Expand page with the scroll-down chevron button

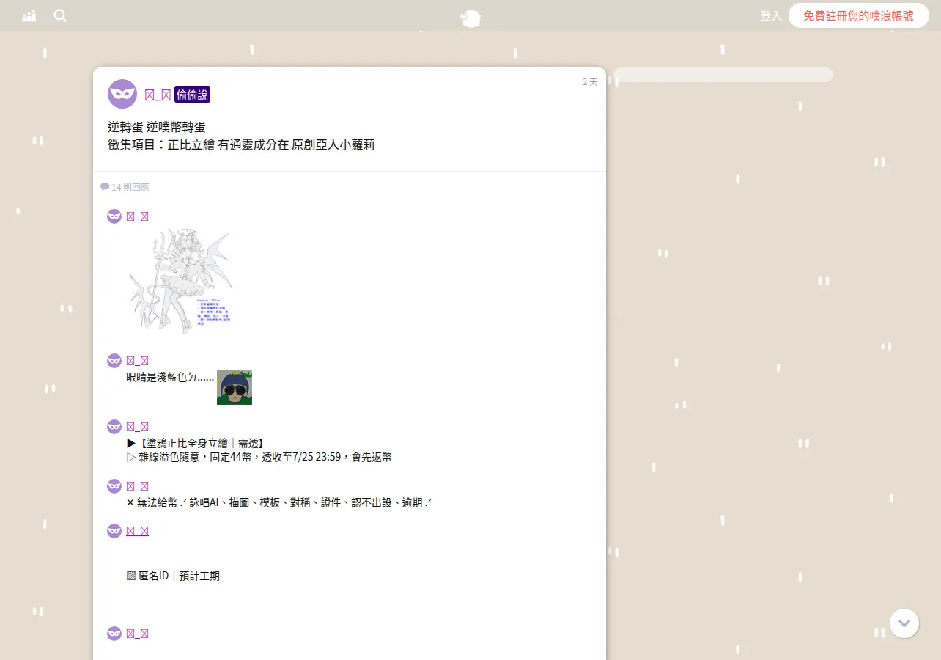click(x=904, y=623)
